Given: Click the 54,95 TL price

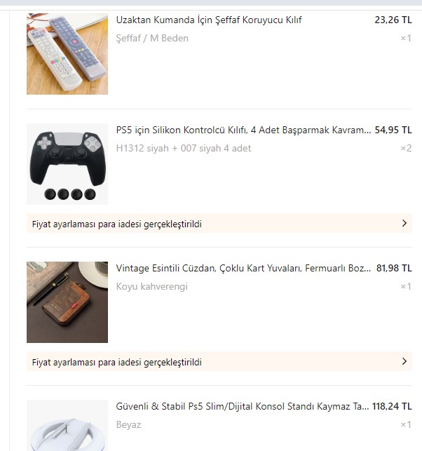Looking at the screenshot, I should tap(393, 130).
